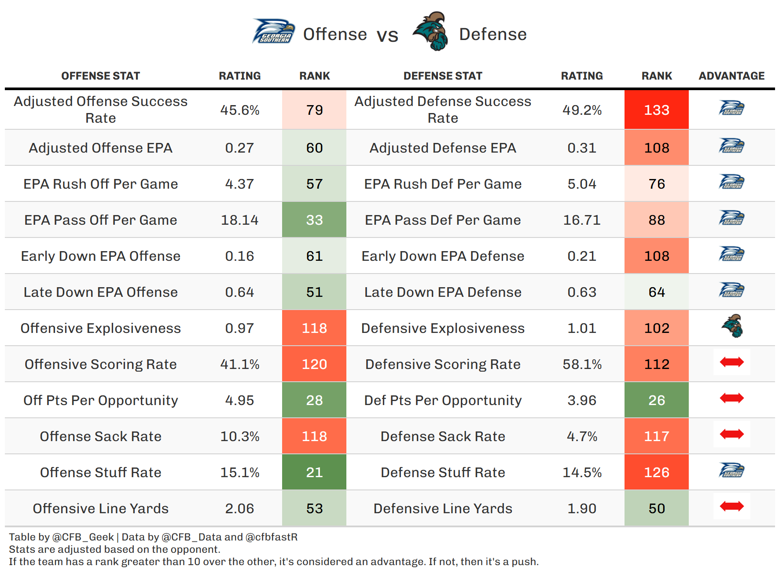Viewport: 779px width, 577px height.
Task: Click the push arrow in the Off Pts Per Opportunity row
Action: point(731,398)
